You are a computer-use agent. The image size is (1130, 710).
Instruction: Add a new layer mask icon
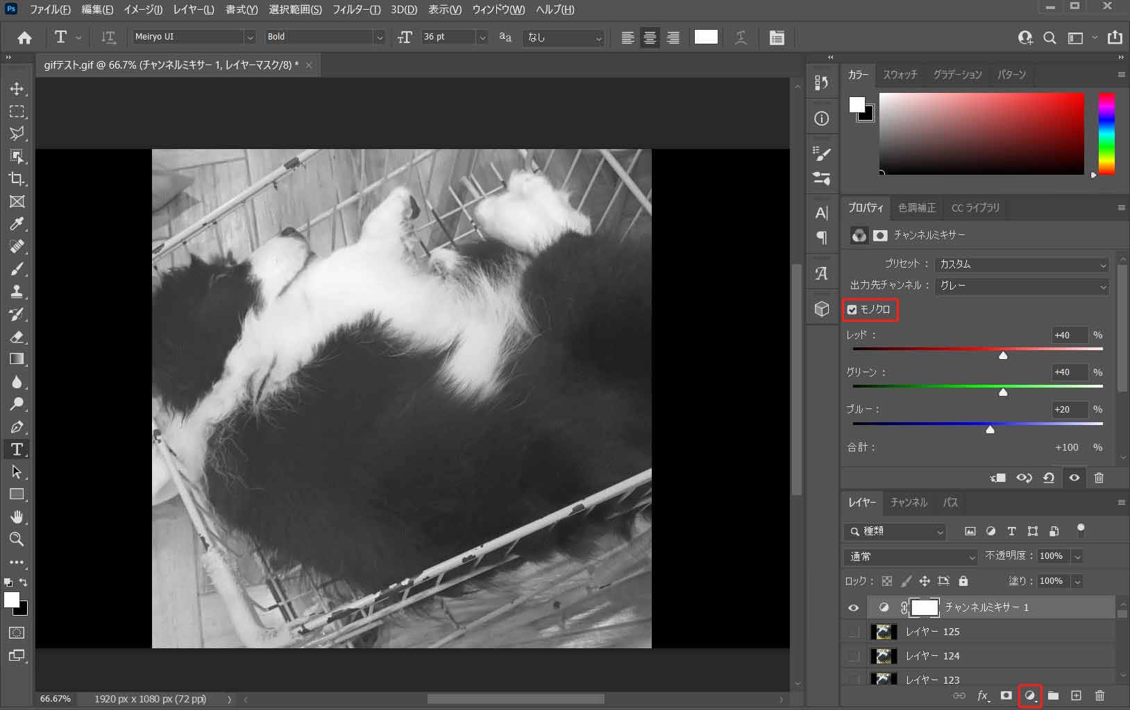pyautogui.click(x=1004, y=695)
